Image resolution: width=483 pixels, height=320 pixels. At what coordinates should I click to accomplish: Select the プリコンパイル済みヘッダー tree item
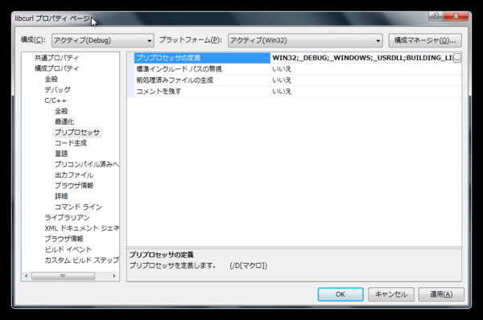pos(87,164)
